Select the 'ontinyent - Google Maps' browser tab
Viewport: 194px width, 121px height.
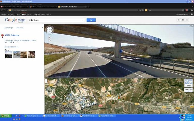tap(72, 7)
